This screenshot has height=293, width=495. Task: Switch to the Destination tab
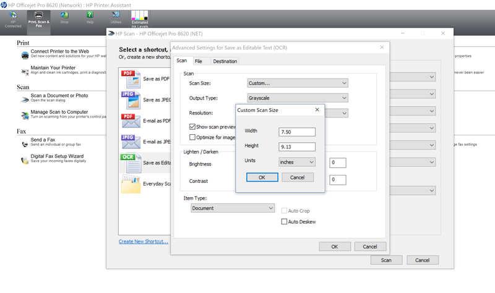[x=225, y=61]
